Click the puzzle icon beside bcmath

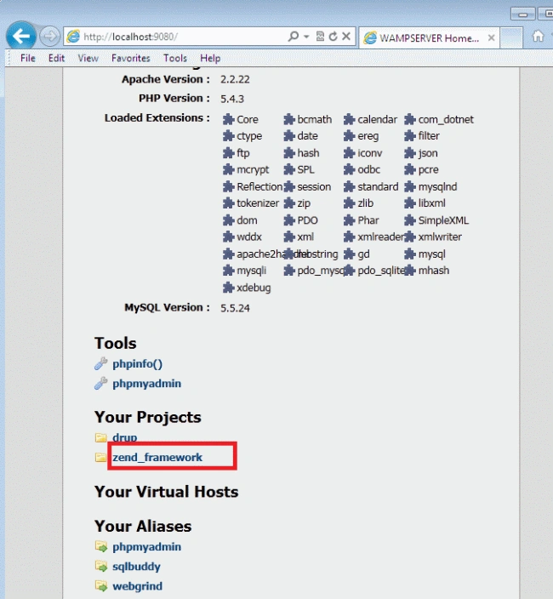(x=289, y=119)
